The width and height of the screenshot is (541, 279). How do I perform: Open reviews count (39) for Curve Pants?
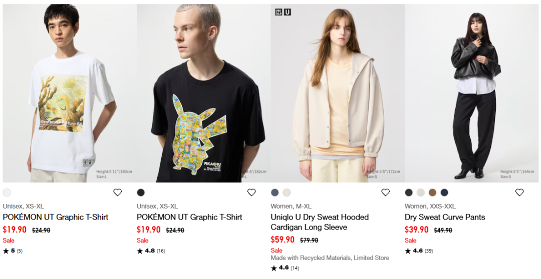(429, 251)
